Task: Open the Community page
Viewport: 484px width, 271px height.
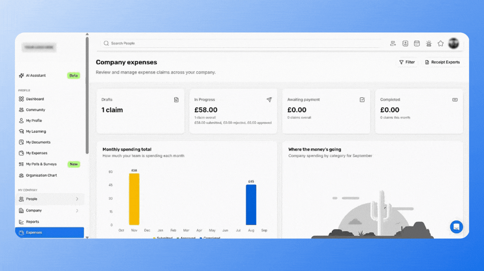Action: [49, 110]
